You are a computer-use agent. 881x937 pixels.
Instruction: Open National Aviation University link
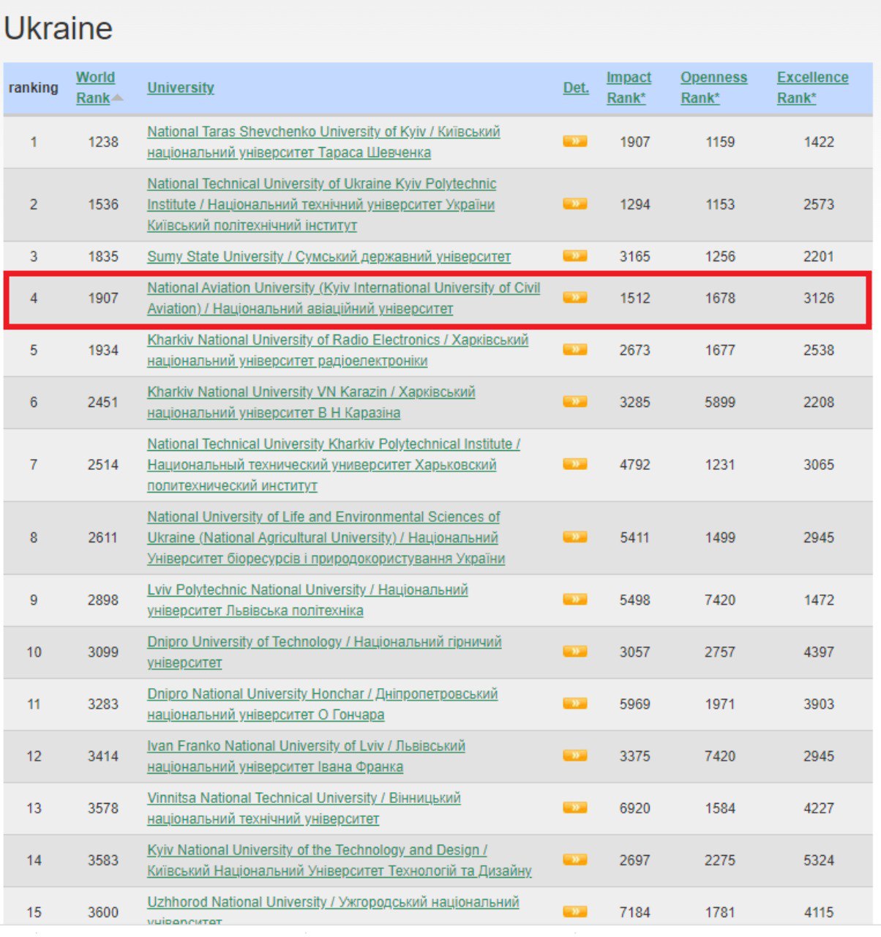pos(343,298)
